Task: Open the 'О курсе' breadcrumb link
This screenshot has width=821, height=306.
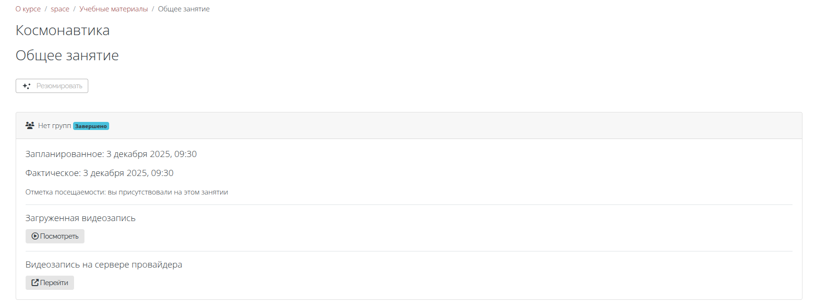Action: point(28,9)
